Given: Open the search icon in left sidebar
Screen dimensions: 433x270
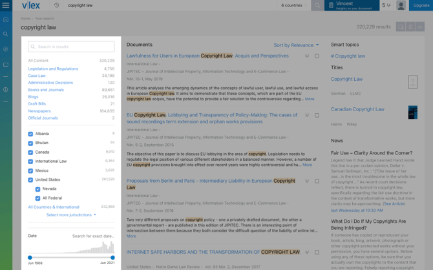Looking at the screenshot, I should (x=6, y=34).
